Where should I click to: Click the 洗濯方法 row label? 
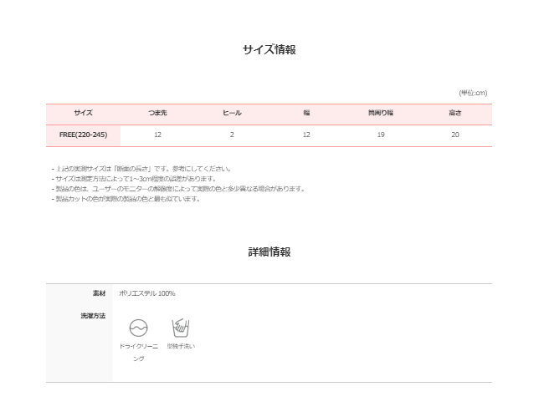click(93, 316)
